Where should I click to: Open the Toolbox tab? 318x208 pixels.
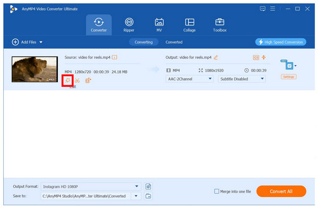tap(219, 25)
